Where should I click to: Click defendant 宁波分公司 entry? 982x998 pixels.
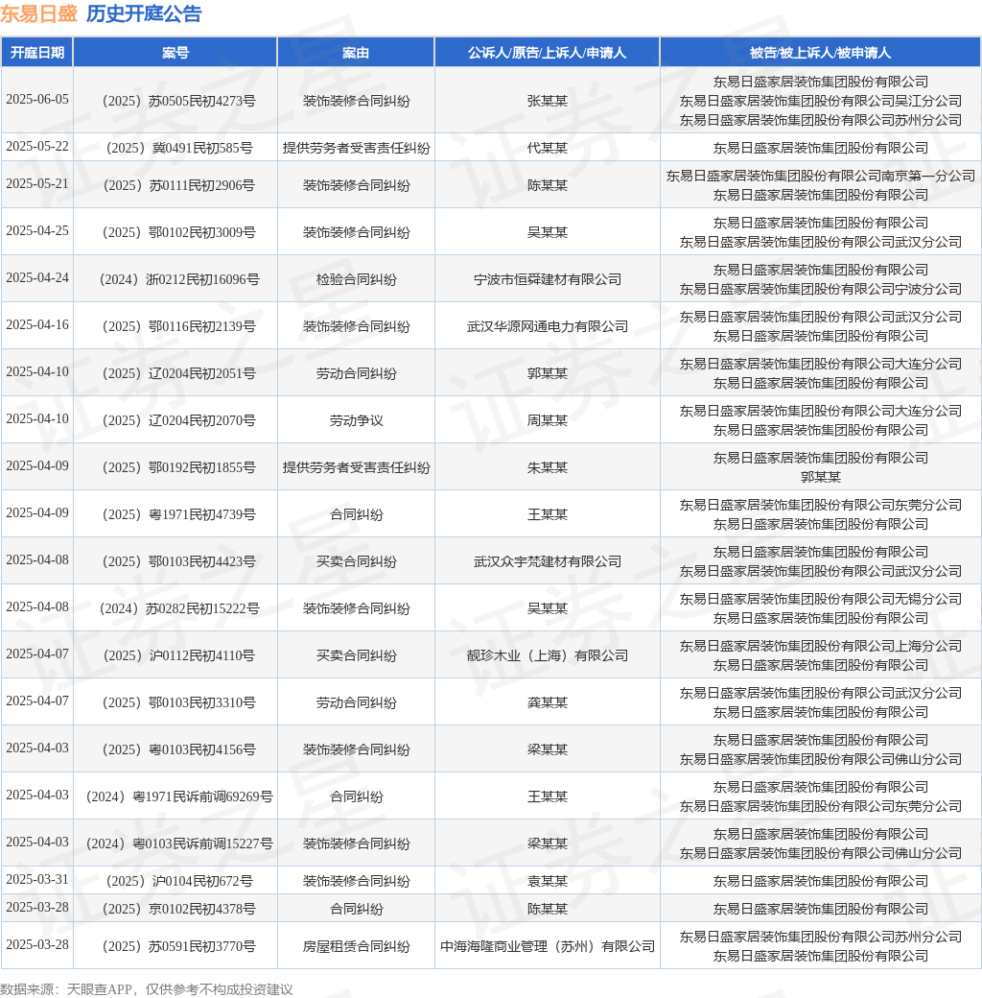pyautogui.click(x=821, y=289)
